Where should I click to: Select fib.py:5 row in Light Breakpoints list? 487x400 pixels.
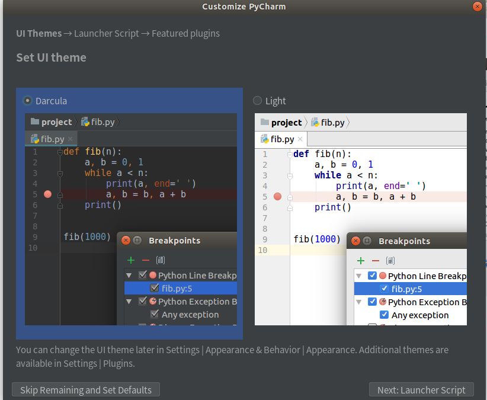pyautogui.click(x=411, y=289)
